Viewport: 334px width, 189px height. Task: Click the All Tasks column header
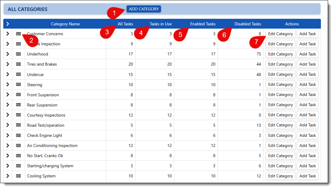125,24
